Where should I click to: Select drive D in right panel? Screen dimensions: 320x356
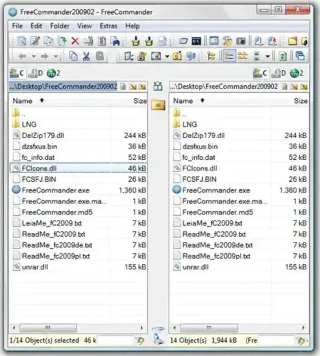coord(279,73)
